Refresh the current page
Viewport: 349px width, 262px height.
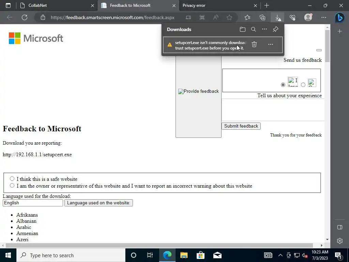[25, 17]
